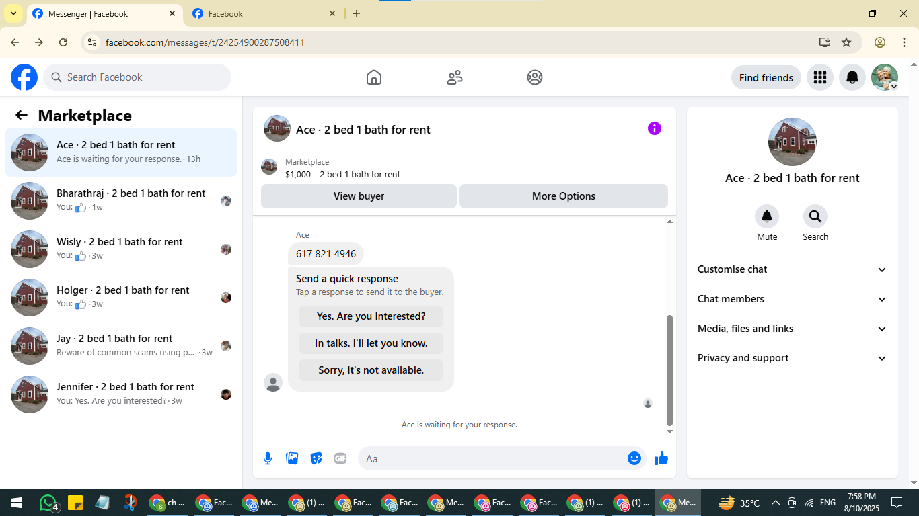
Task: Open the Windows Start menu
Action: pyautogui.click(x=16, y=503)
